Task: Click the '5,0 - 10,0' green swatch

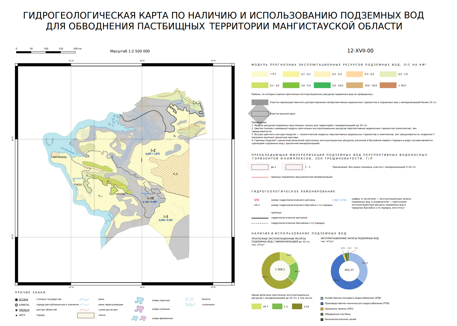Action: (x=322, y=85)
